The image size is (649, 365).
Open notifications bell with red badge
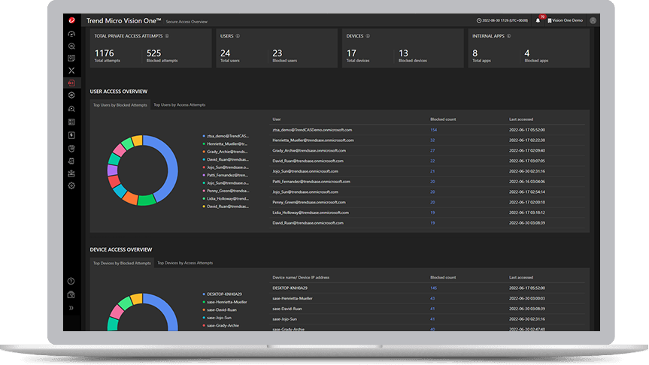point(538,20)
